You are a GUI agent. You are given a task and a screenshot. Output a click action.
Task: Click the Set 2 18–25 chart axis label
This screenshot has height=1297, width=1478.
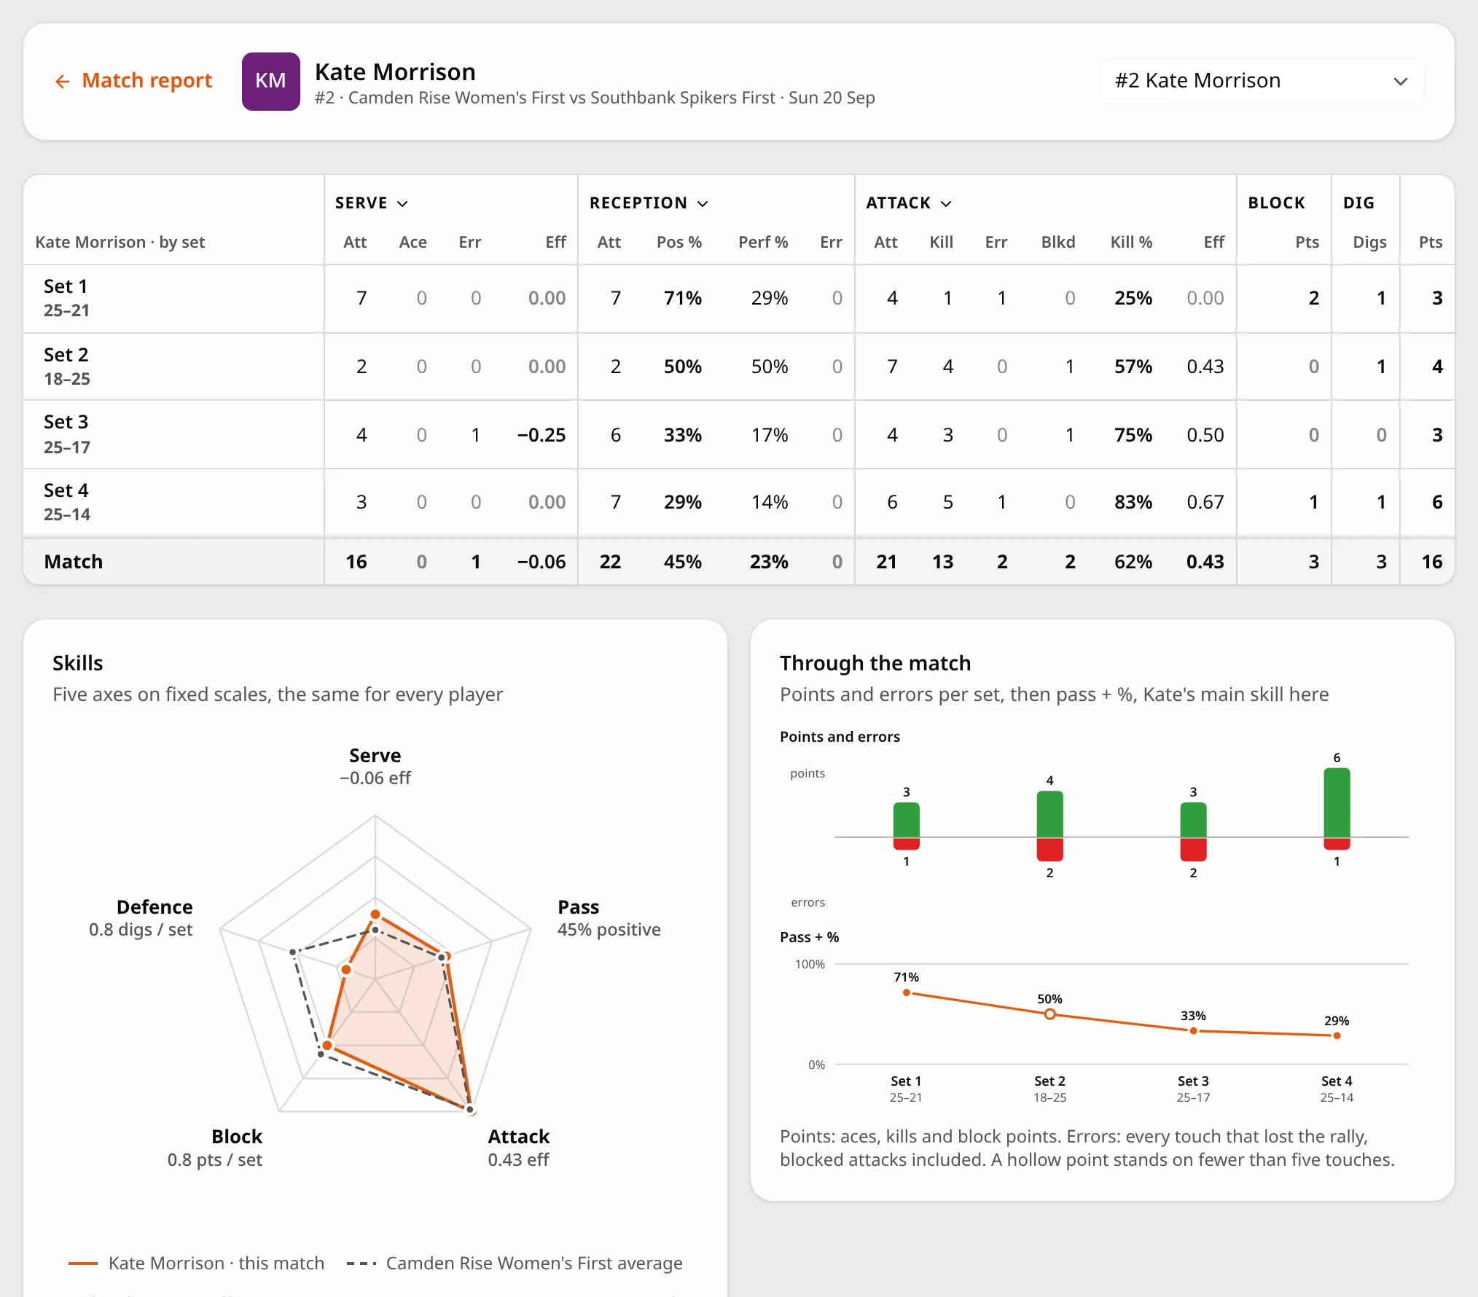pyautogui.click(x=1049, y=1089)
